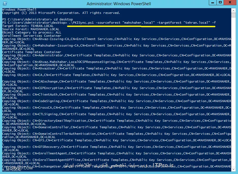Click the 'CN=Ahvaz.Mahshaher.LocalOCSPResponseSigning' line
Viewport: 238px width, 174px height.
point(117,63)
